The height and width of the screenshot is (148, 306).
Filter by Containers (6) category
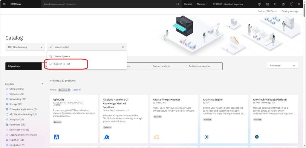17,94
